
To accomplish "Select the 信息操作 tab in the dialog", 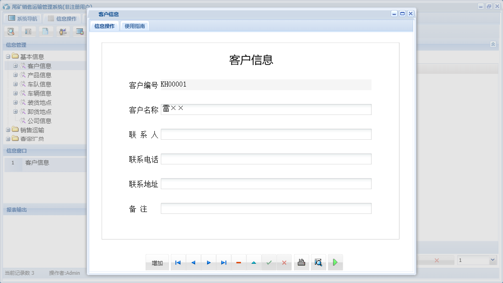I will (104, 26).
